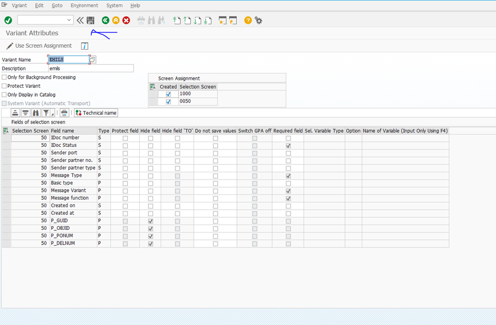Click the Save variant floppy disk icon
The width and height of the screenshot is (496, 325).
[x=90, y=20]
